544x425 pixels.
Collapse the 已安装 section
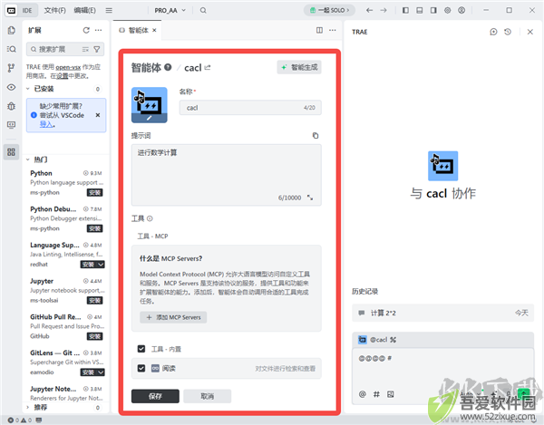(28, 89)
